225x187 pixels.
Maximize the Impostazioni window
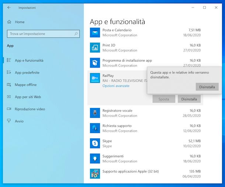pos(204,7)
